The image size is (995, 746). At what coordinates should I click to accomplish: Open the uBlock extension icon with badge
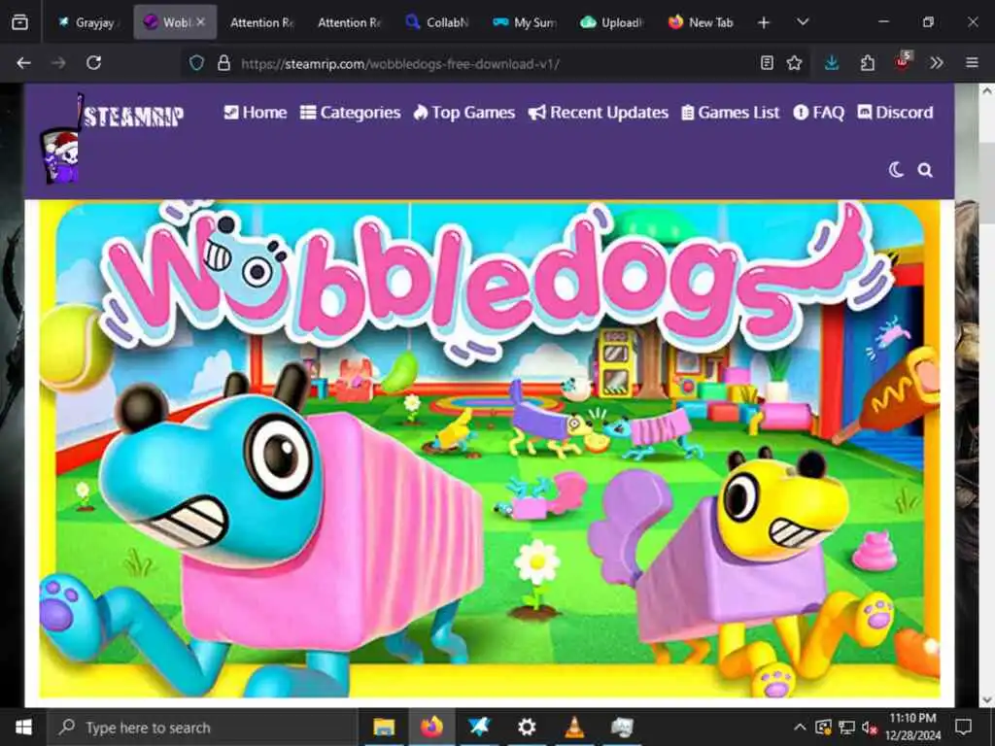[x=903, y=61]
